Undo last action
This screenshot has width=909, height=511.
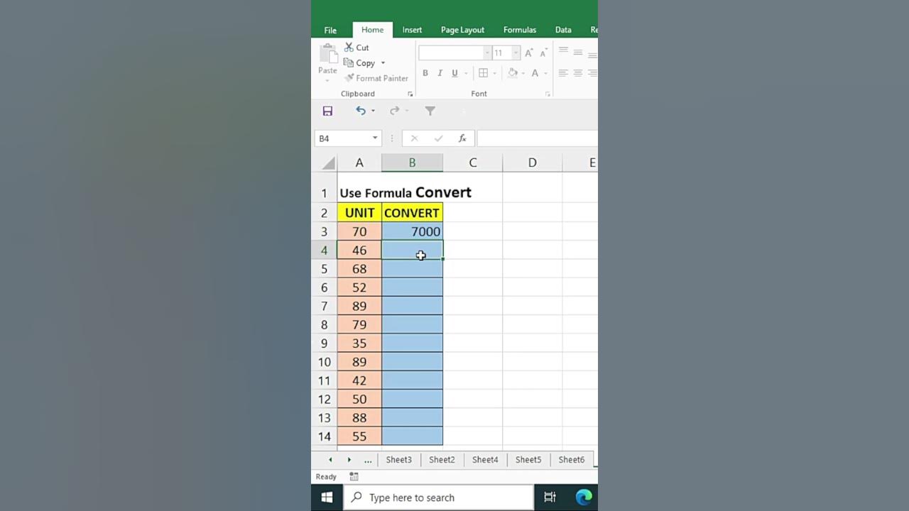361,111
